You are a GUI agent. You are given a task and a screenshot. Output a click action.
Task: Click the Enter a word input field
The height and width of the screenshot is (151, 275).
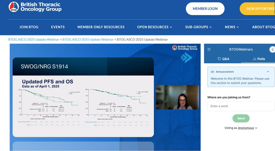tap(241, 106)
